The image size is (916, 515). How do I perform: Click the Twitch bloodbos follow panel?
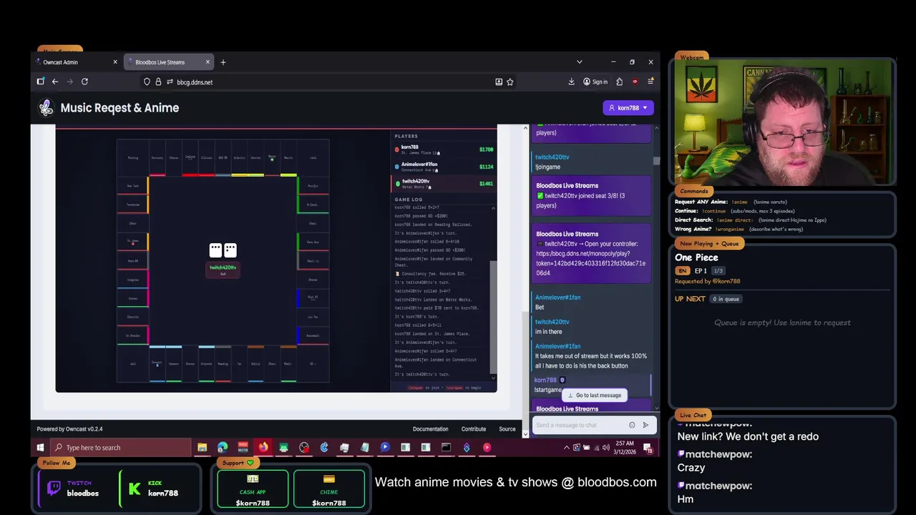tap(76, 489)
